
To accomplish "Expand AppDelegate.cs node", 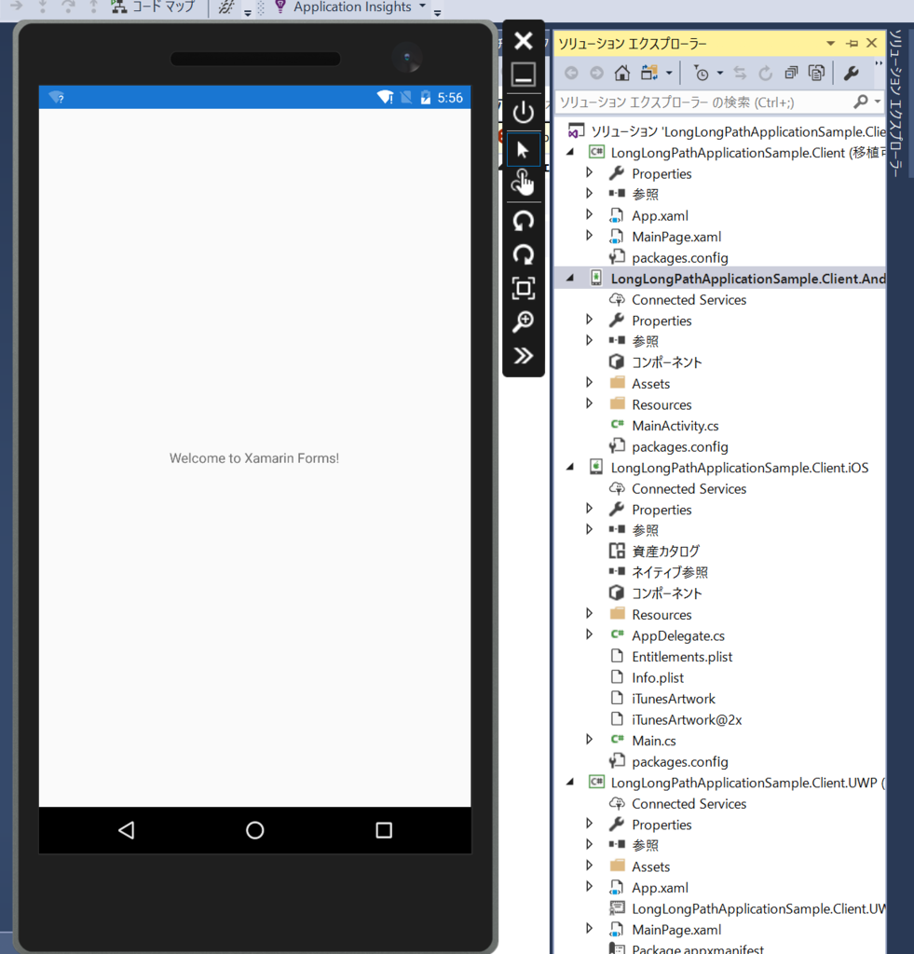I will coord(589,634).
